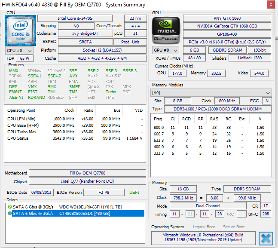Viewport: 278px width, 248px height.
Task: Click the Prod. Unit field
Action: (x=130, y=42)
